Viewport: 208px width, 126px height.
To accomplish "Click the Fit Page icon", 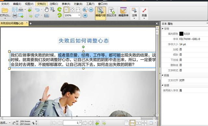I will click(x=72, y=10).
